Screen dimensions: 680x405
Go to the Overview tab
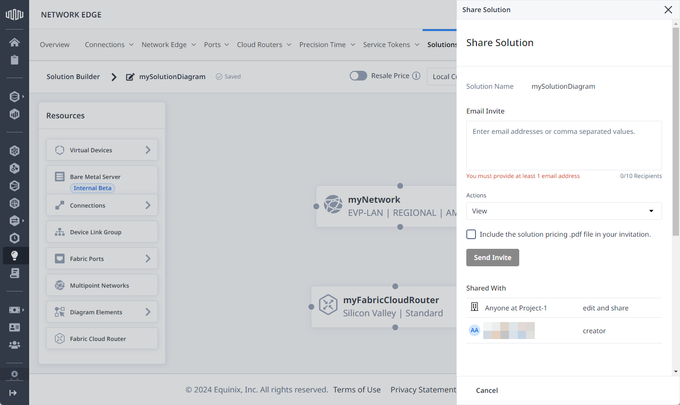(54, 45)
